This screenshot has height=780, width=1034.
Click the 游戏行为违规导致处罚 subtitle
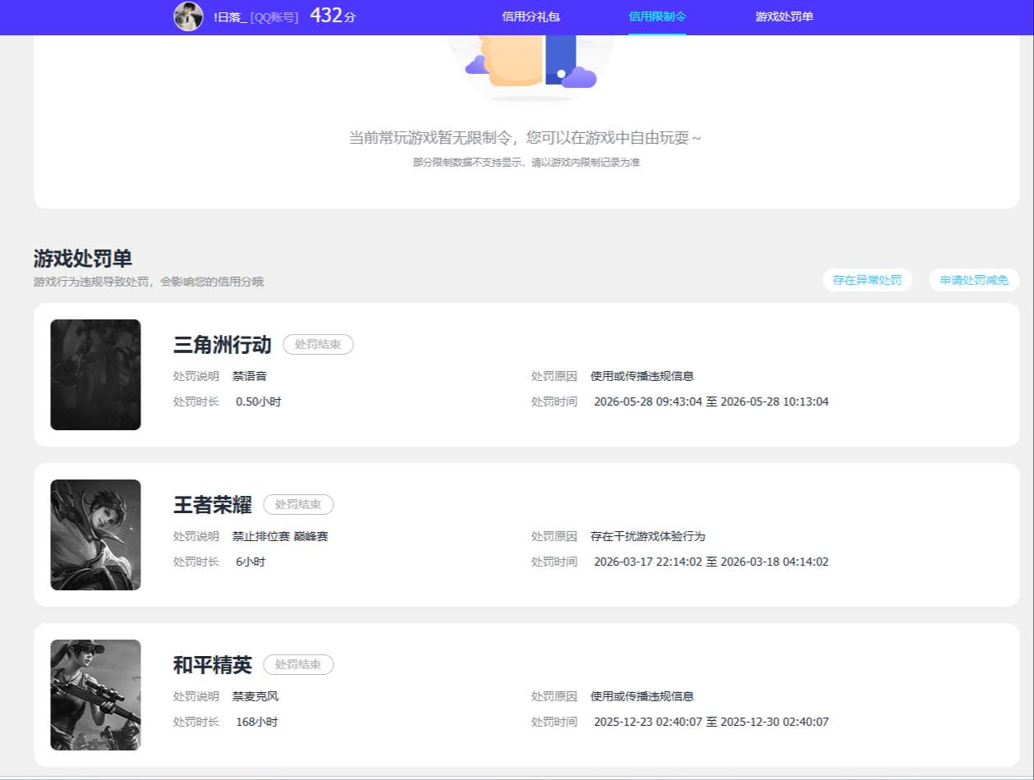pyautogui.click(x=149, y=282)
